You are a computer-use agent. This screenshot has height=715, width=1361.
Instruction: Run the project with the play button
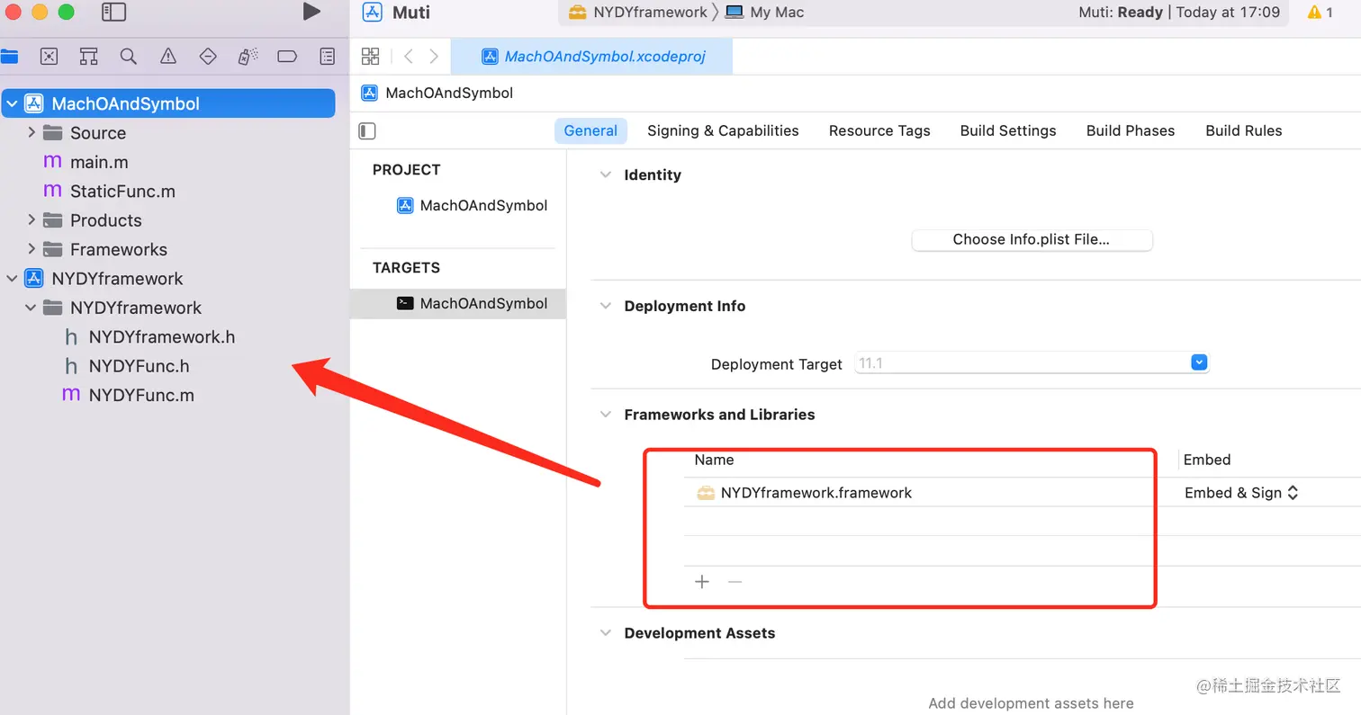coord(311,12)
